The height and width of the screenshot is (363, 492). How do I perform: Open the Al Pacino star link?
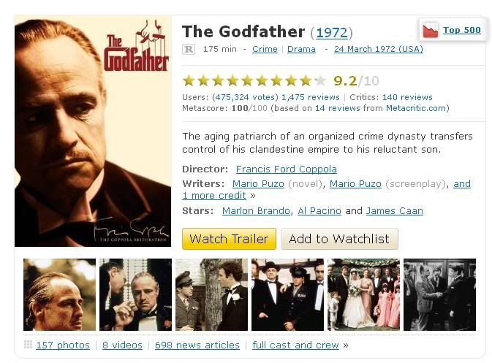pyautogui.click(x=319, y=210)
